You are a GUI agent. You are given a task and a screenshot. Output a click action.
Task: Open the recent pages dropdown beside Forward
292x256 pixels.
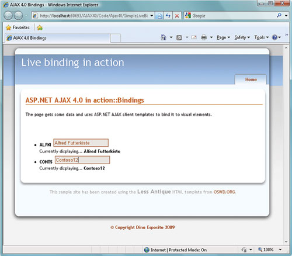pyautogui.click(x=26, y=16)
